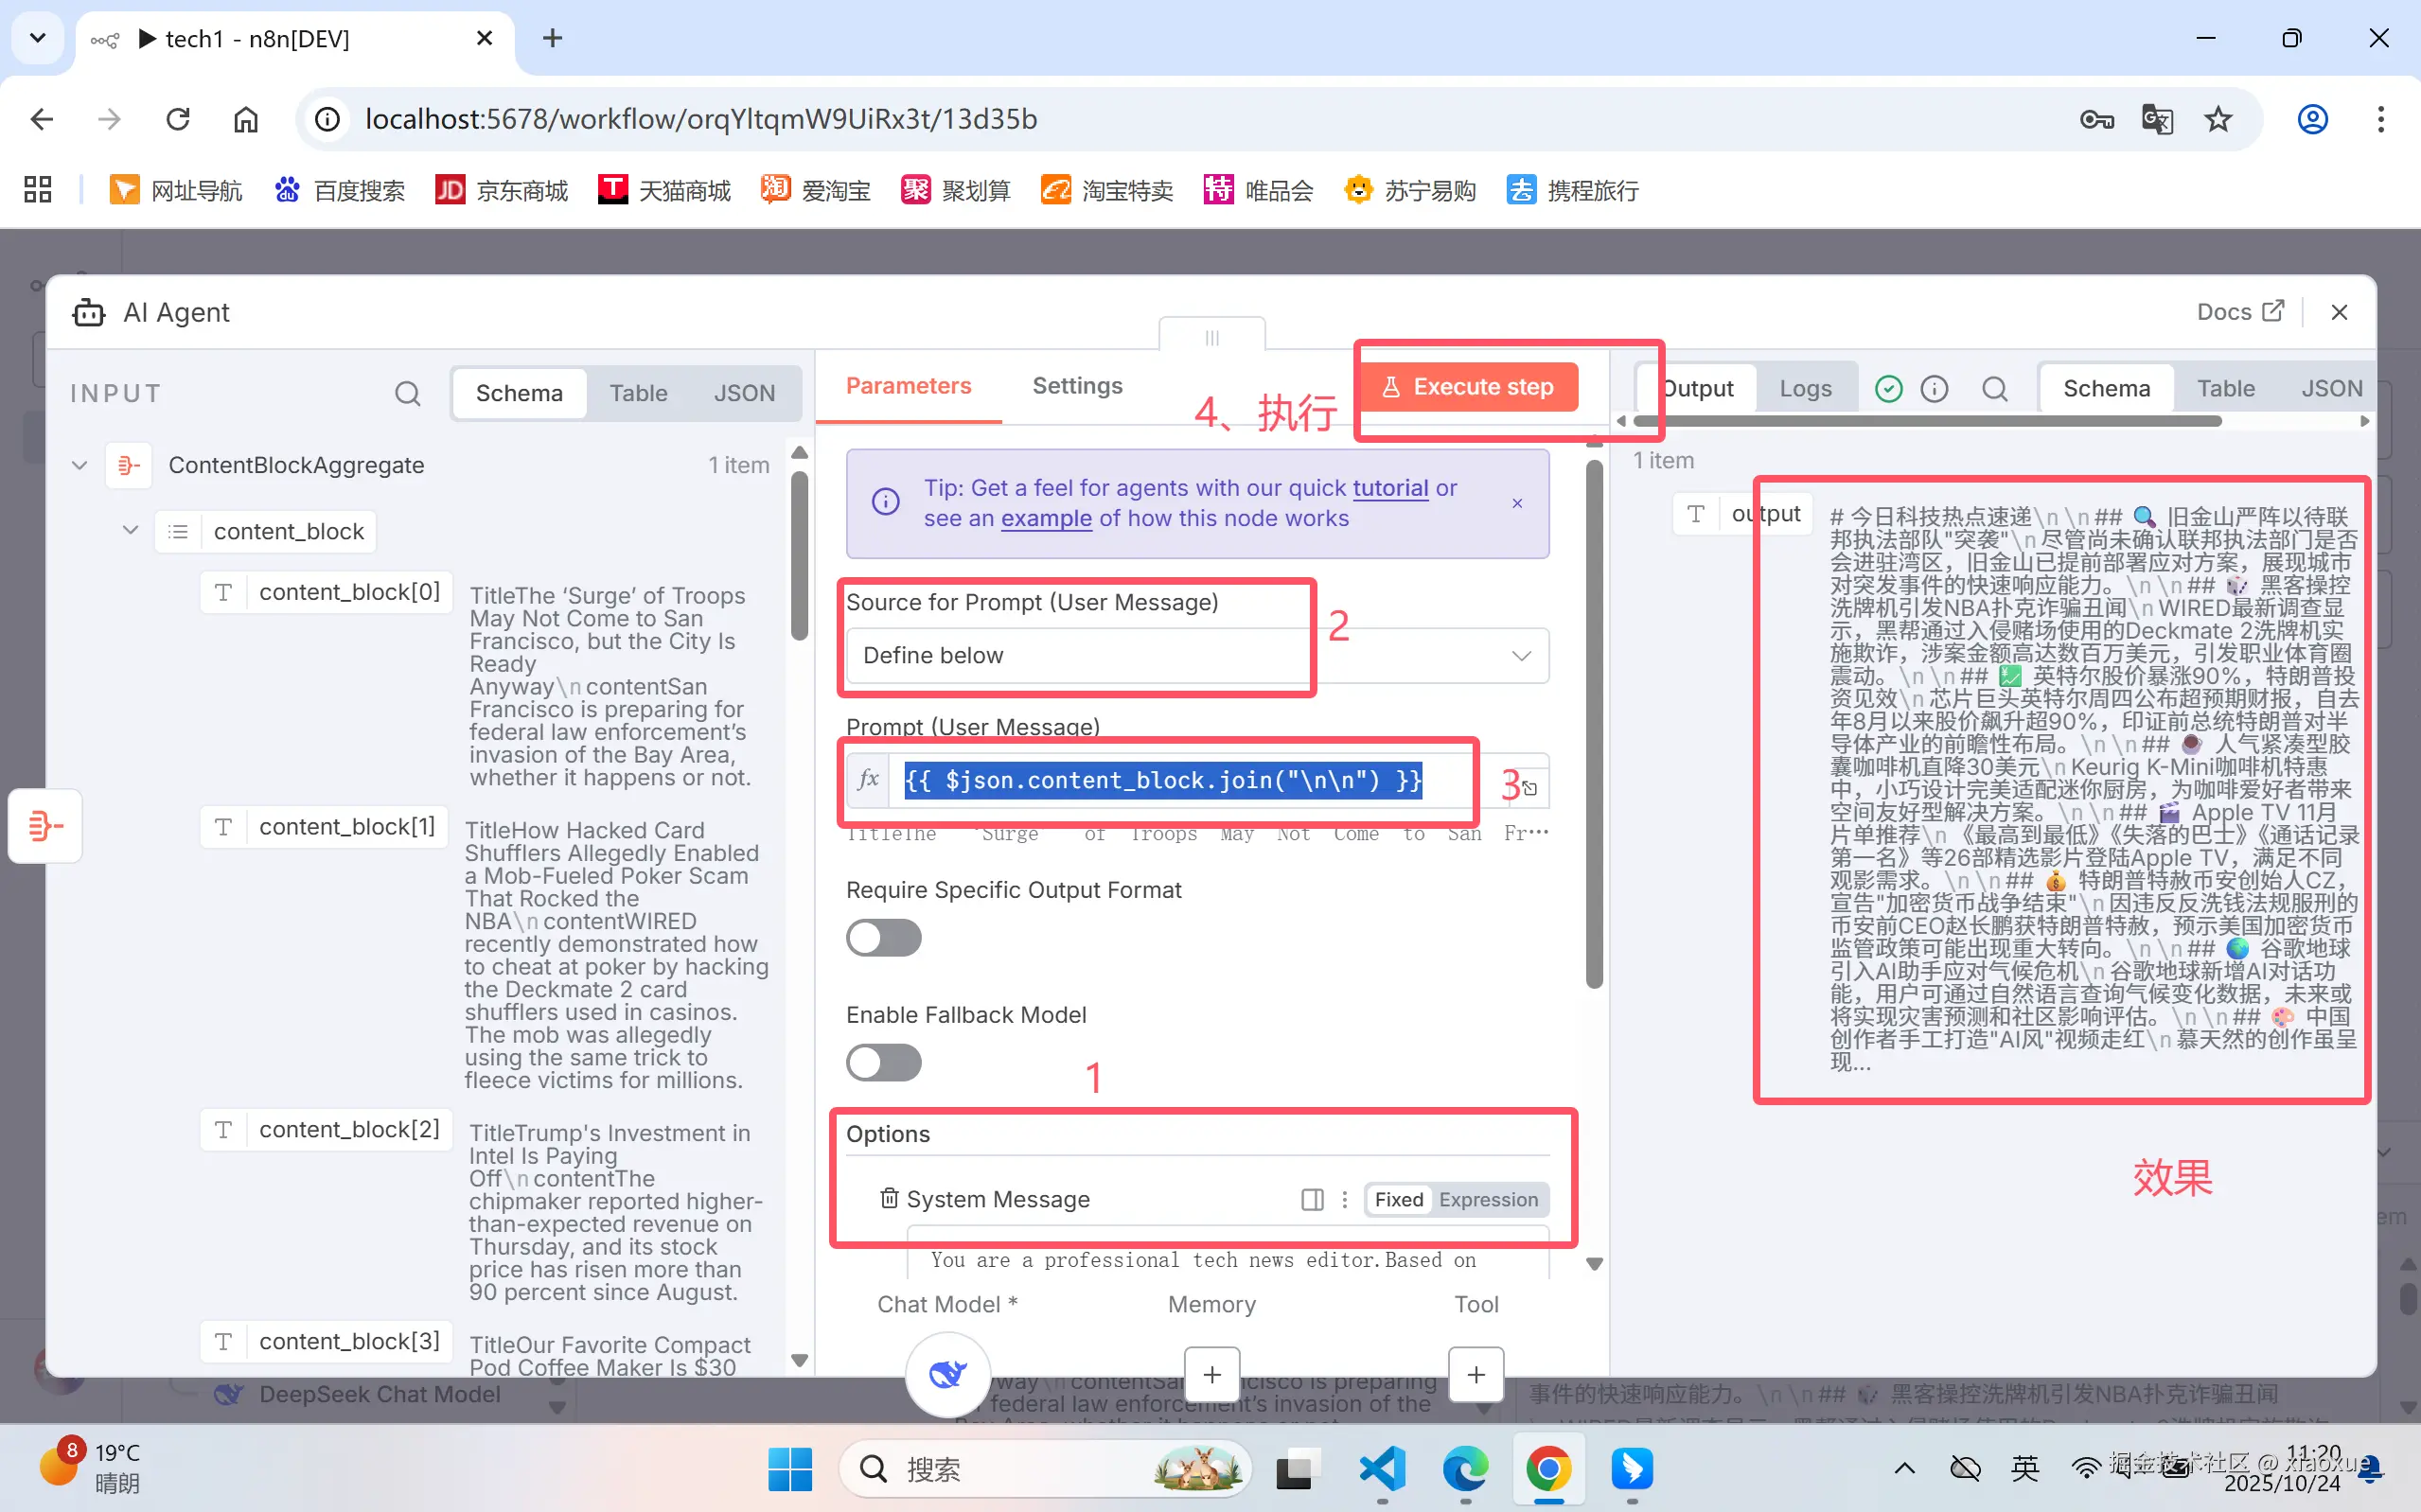
Task: Click the info icon in the tip banner
Action: (885, 501)
